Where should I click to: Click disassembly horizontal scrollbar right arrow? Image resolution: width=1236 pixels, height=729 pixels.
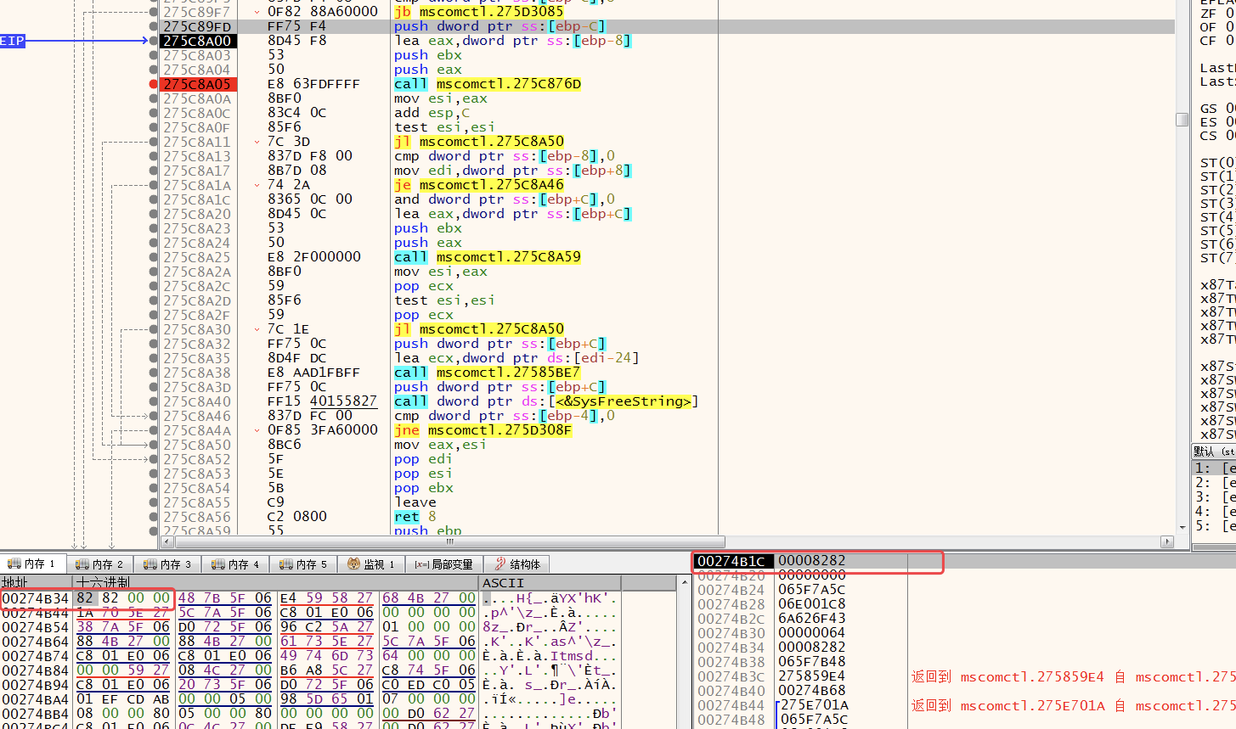pos(1167,541)
